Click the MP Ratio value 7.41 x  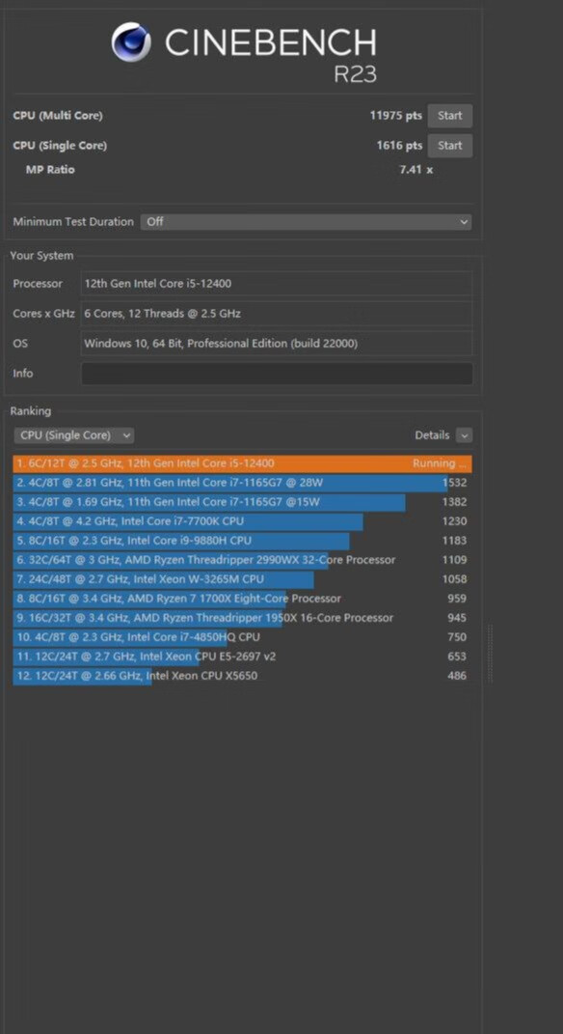416,170
